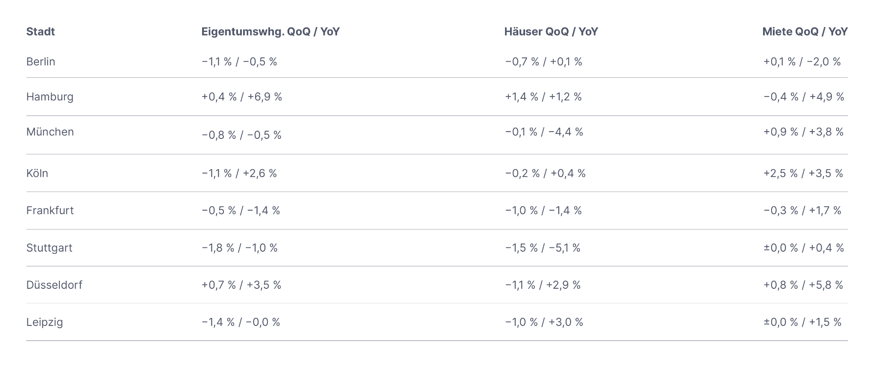The width and height of the screenshot is (875, 367).
Task: Click the Häuser QoQ / YoY header
Action: [x=551, y=32]
